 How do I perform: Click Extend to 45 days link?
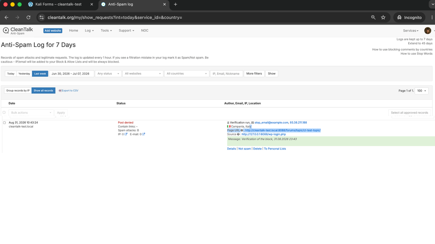pos(420,44)
